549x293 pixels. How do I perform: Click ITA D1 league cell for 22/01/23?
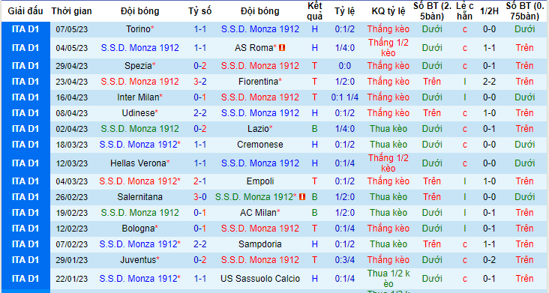click(25, 278)
